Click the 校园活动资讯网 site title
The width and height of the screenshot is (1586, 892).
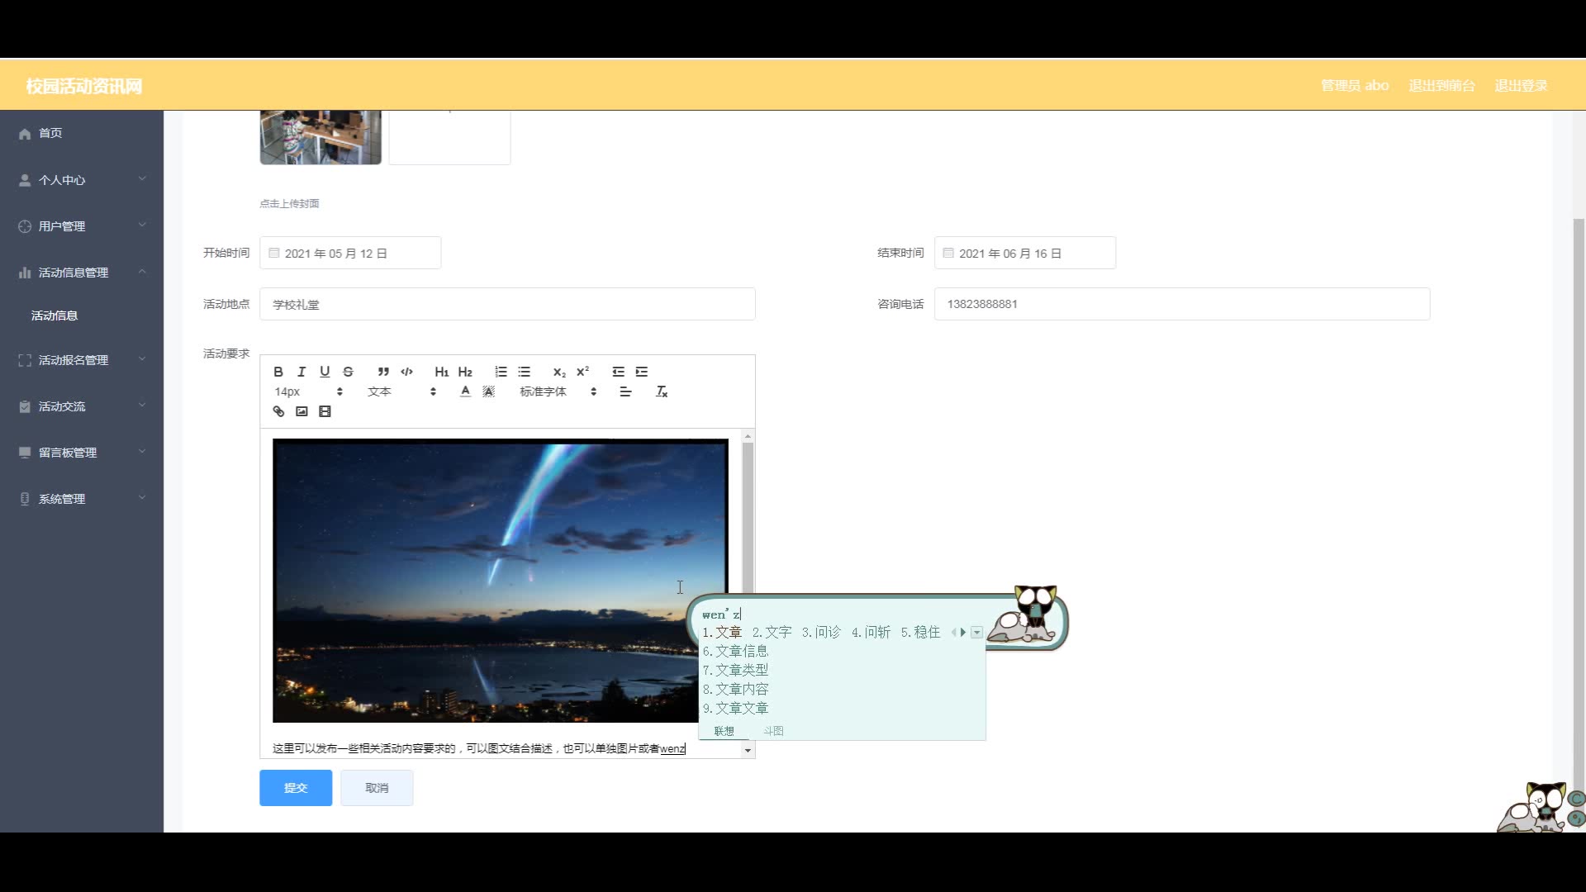tap(84, 86)
